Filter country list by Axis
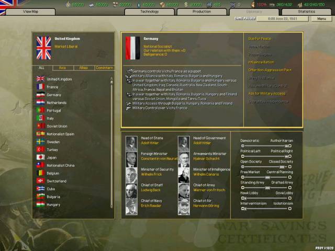The height and width of the screenshot is (251, 335). [62, 68]
